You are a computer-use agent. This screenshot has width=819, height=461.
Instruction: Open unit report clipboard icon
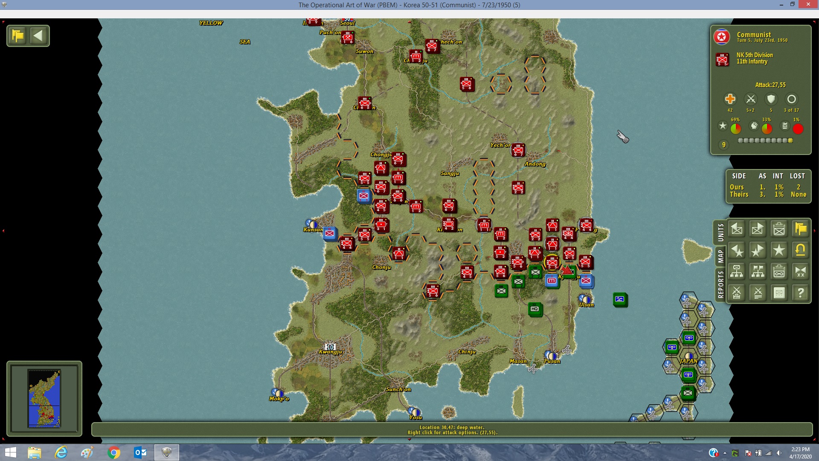point(779,229)
